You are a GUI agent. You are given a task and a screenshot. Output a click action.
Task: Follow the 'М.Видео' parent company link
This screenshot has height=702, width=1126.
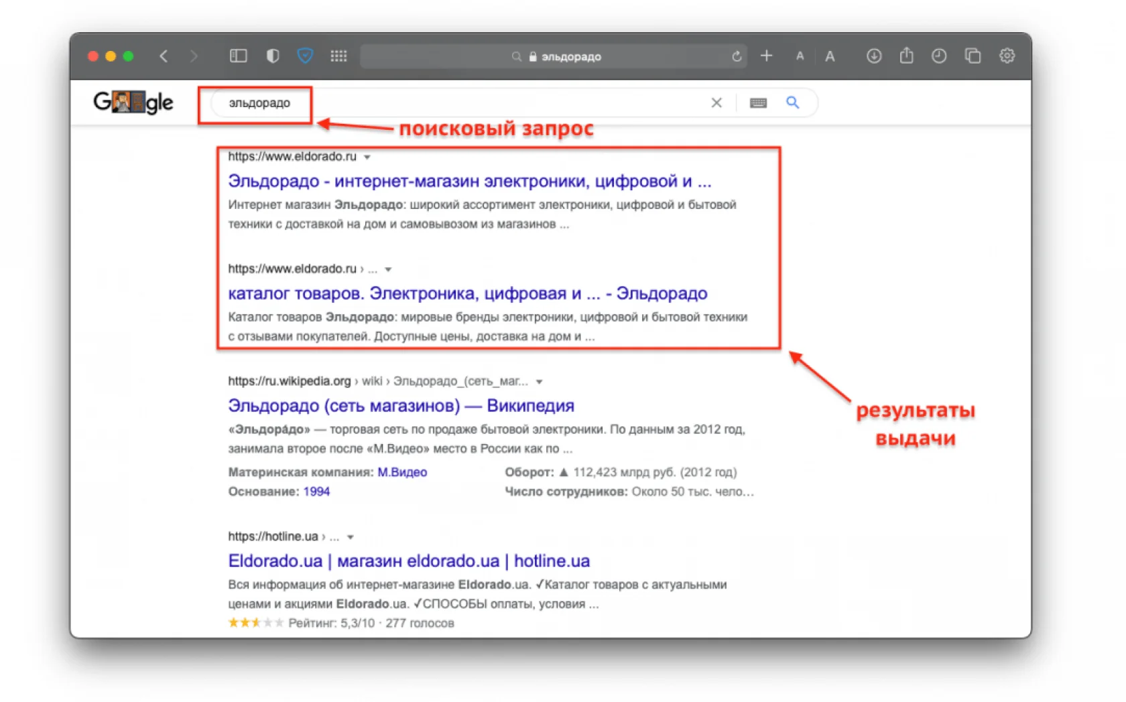(x=402, y=472)
